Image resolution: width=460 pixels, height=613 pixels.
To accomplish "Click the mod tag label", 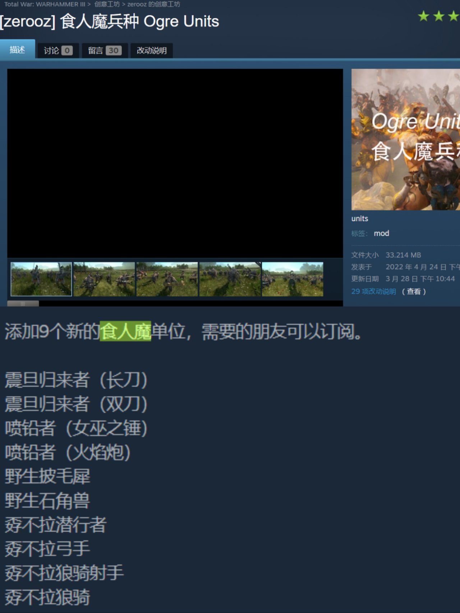I will coord(381,233).
